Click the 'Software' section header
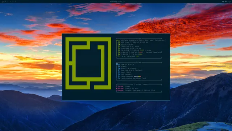 139,62
